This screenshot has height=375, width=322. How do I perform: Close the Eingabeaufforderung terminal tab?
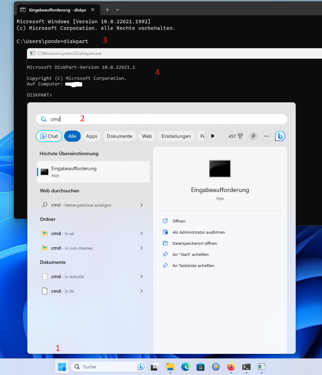click(93, 10)
